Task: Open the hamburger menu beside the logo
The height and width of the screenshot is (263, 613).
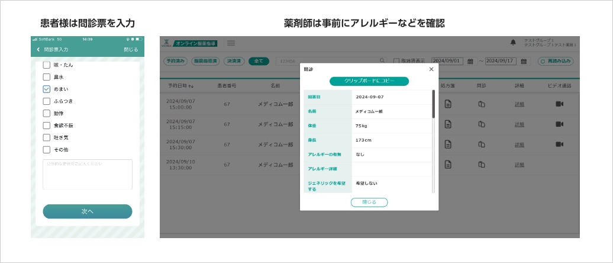Action: click(x=231, y=43)
